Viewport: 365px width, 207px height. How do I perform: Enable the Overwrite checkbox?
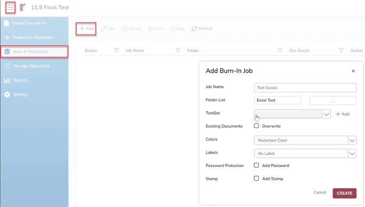point(257,126)
